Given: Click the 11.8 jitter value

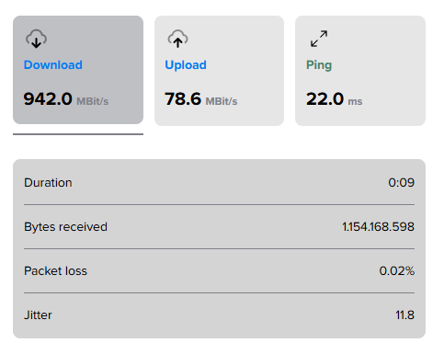Looking at the screenshot, I should tap(405, 315).
